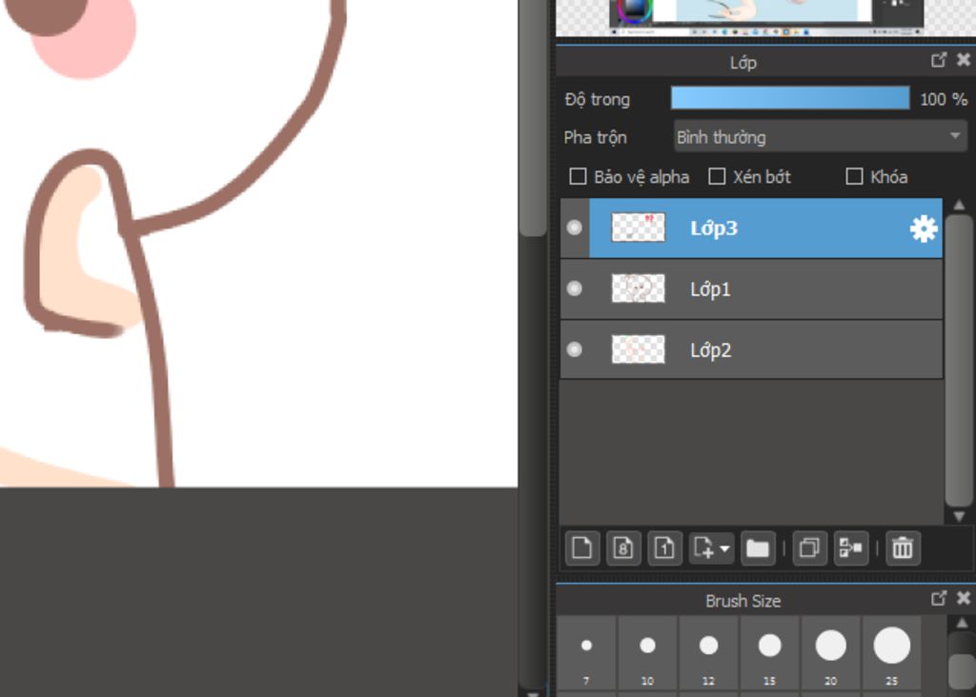Screen dimensions: 976x697
Task: Choose brush size 10
Action: tap(647, 653)
